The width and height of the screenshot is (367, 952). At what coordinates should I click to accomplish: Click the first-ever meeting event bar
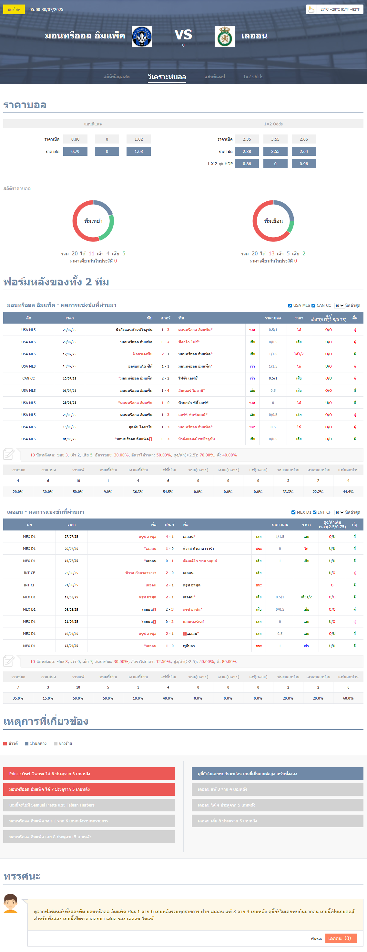click(277, 774)
